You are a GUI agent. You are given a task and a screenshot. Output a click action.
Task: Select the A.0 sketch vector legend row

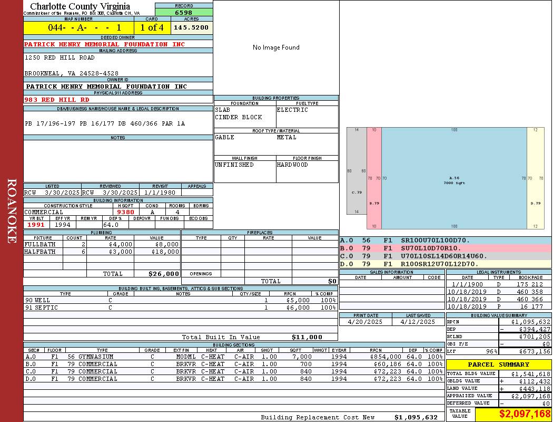point(446,241)
